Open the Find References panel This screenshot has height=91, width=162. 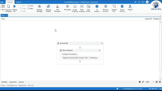pyautogui.click(x=12, y=85)
